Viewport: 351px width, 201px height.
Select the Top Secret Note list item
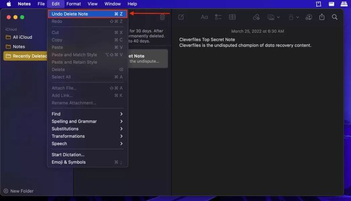148,58
